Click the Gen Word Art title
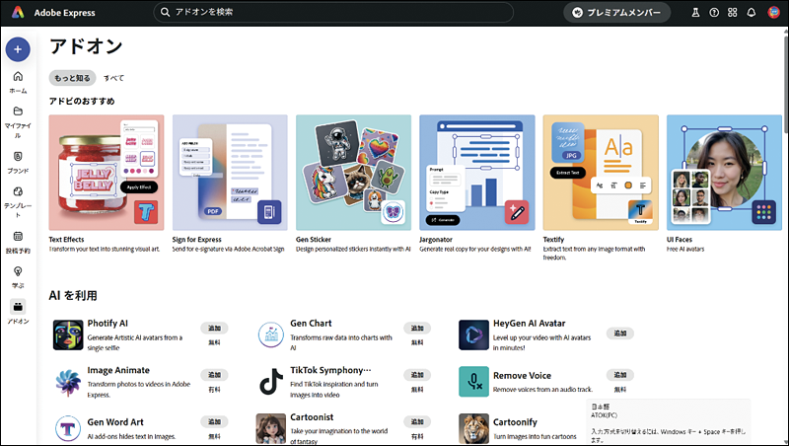The width and height of the screenshot is (789, 446). [115, 422]
